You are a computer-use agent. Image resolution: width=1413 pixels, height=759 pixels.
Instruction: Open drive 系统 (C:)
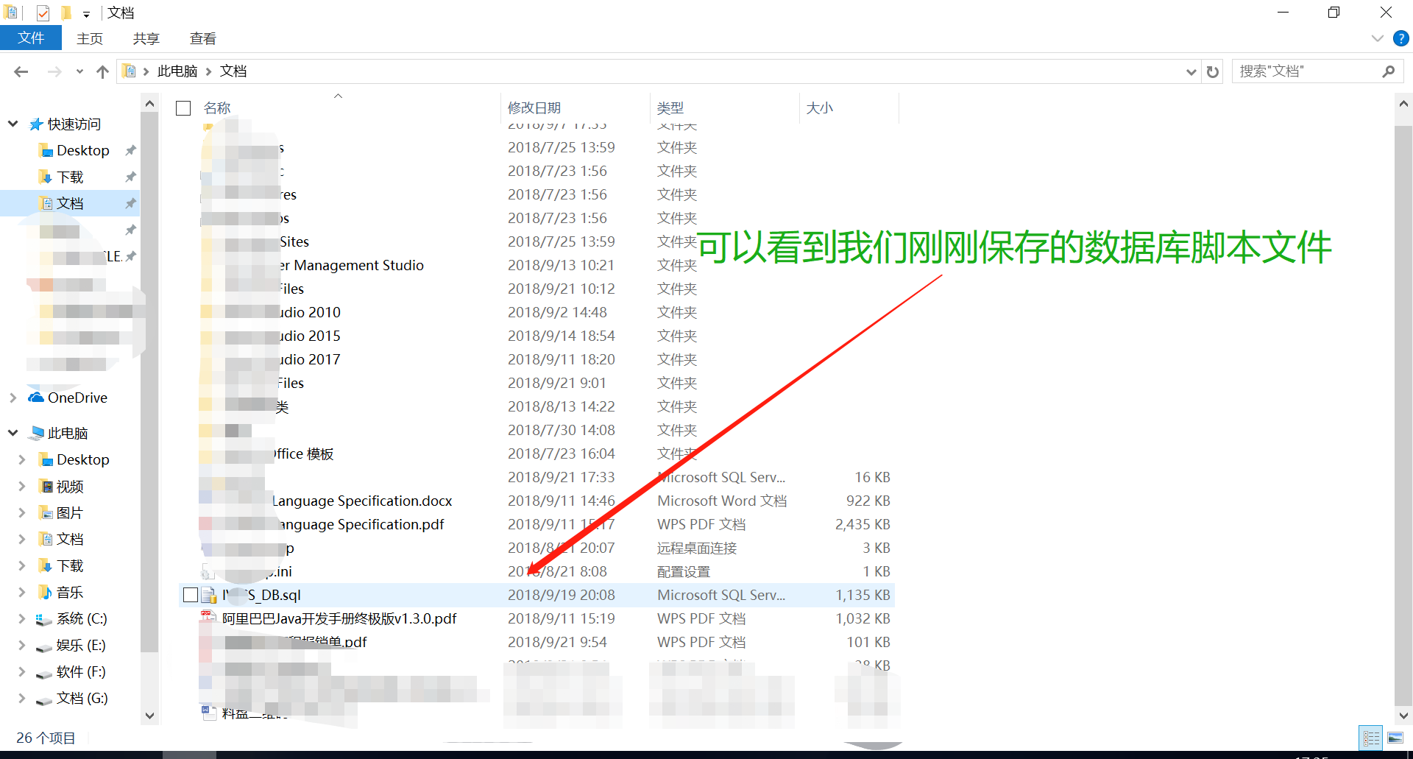point(82,619)
